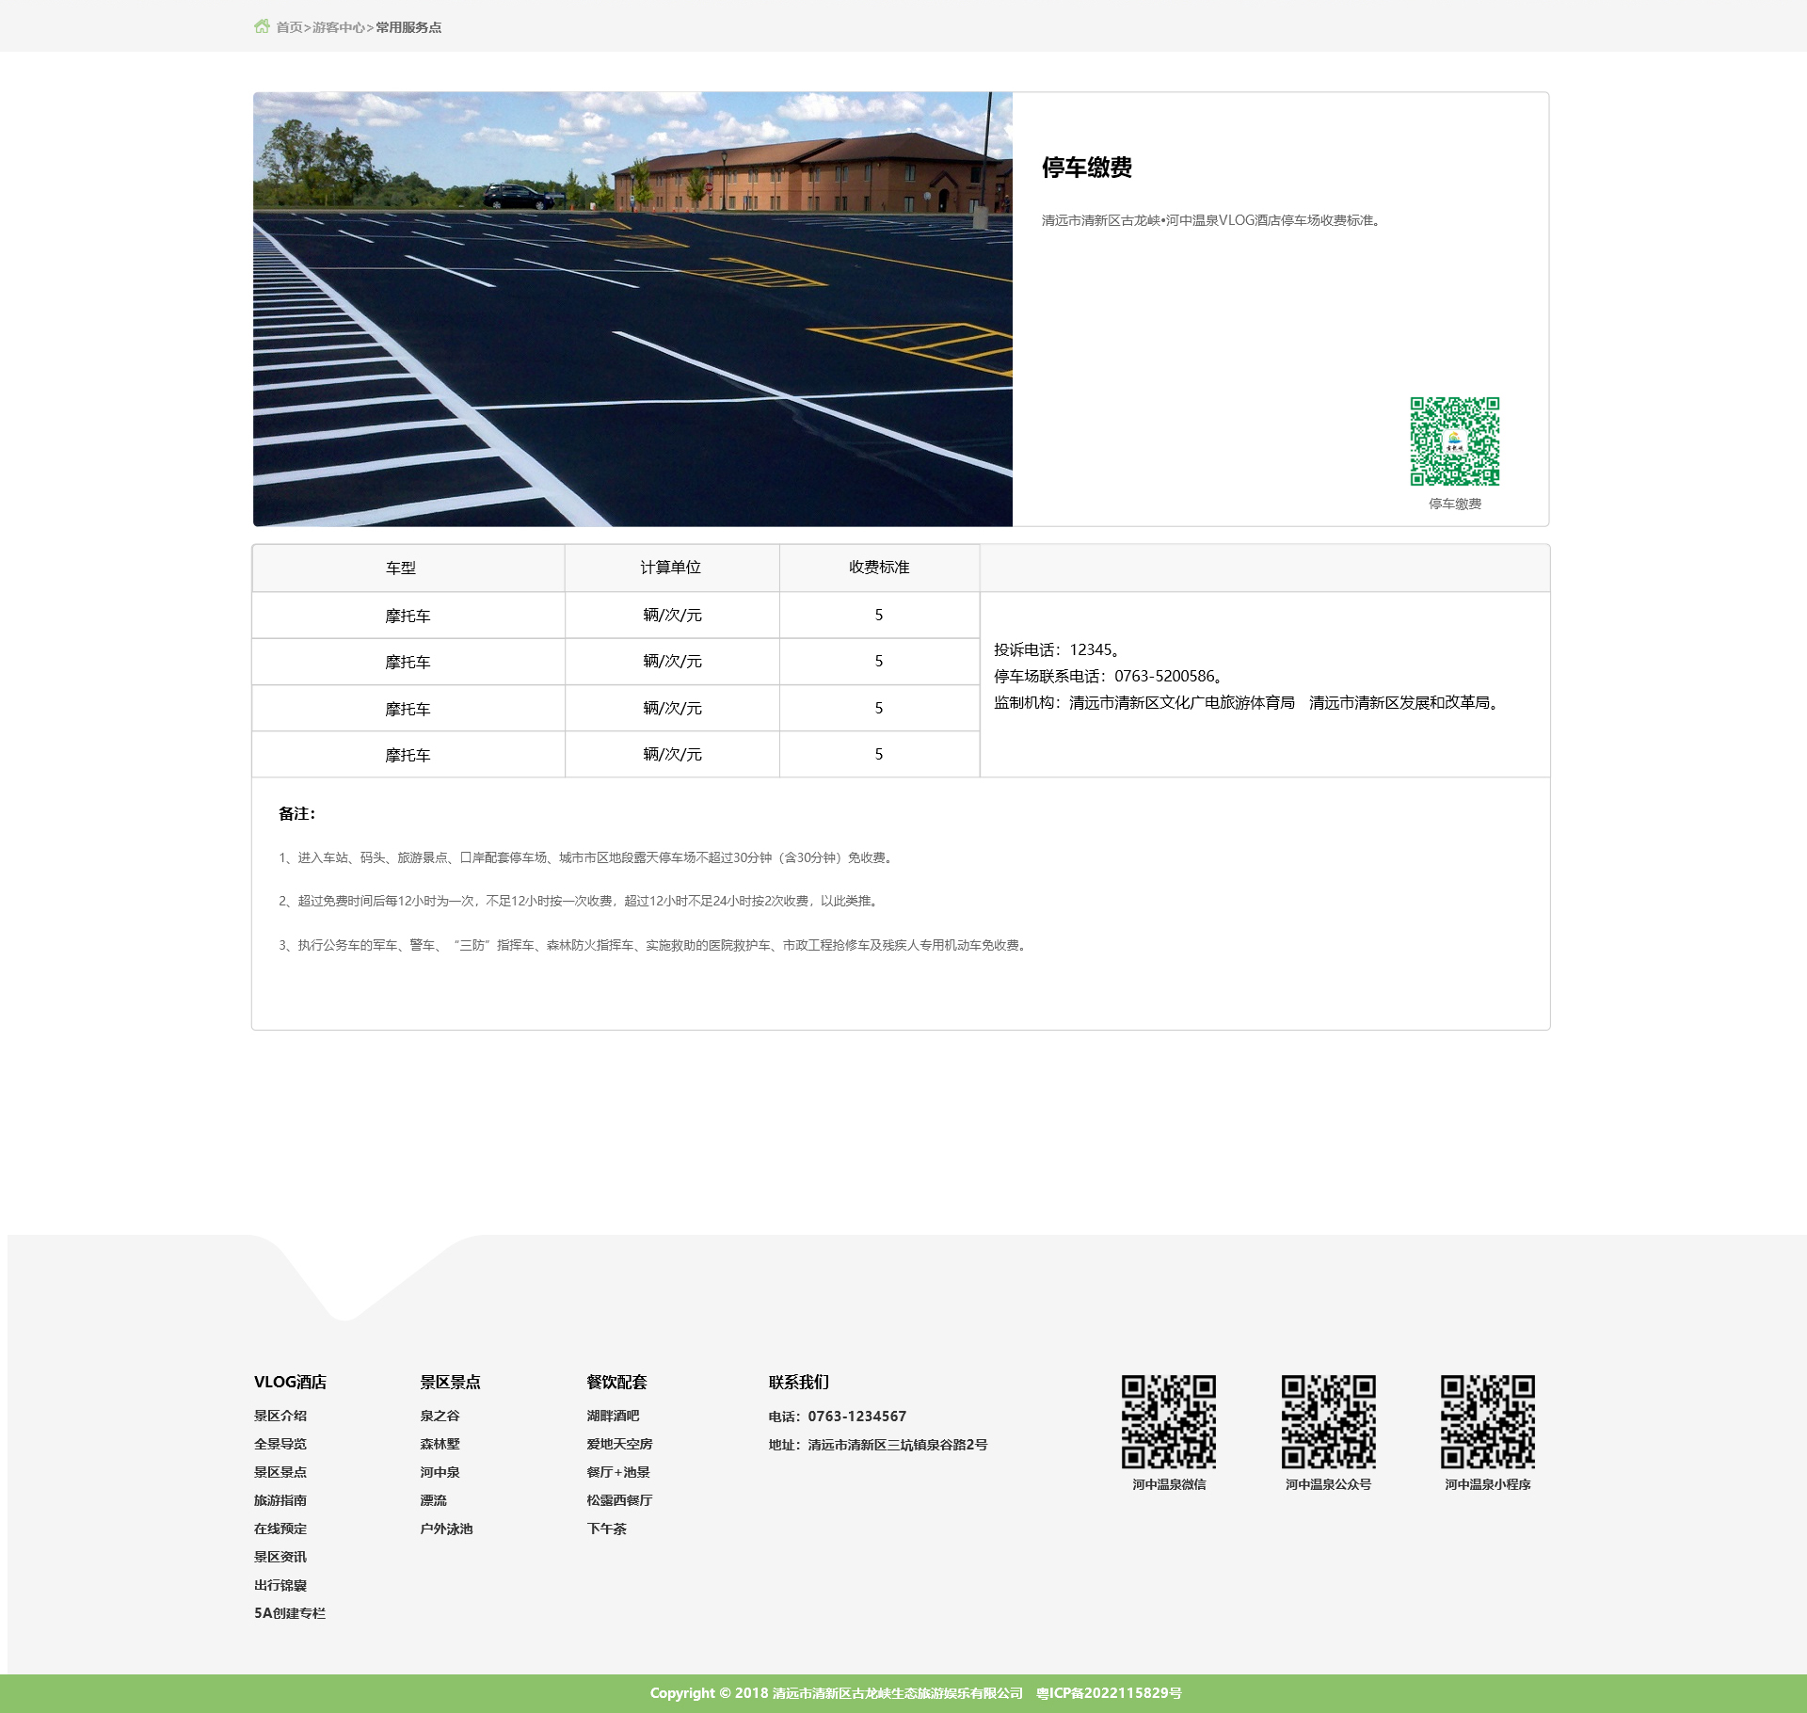This screenshot has width=1807, height=1713.
Task: Click the 河中温泉微信 QR code
Action: [x=1168, y=1421]
